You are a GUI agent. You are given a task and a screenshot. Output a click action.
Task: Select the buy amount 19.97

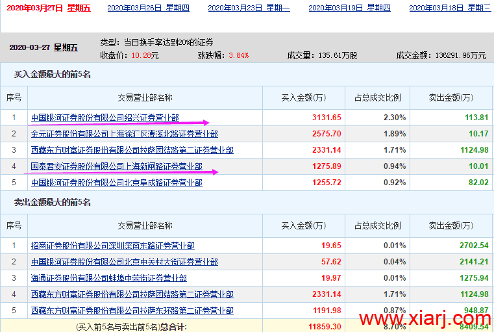click(x=331, y=278)
